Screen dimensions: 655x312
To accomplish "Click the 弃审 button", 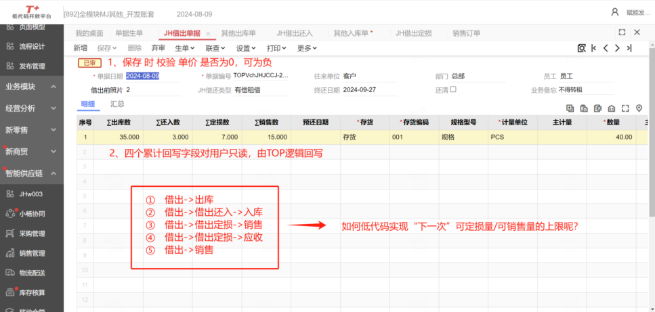I will coord(159,48).
